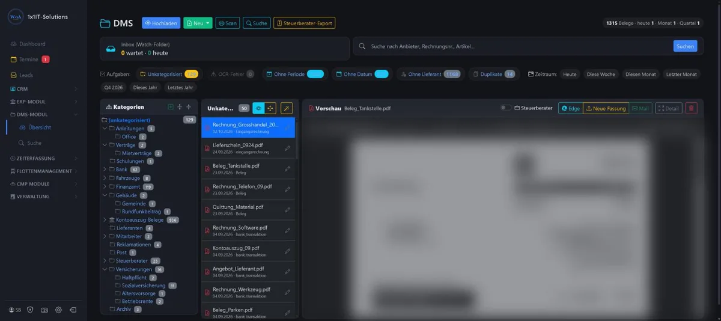Collapse the Verträge category tree node
Viewport: 721px width, 321px height.
(105, 145)
